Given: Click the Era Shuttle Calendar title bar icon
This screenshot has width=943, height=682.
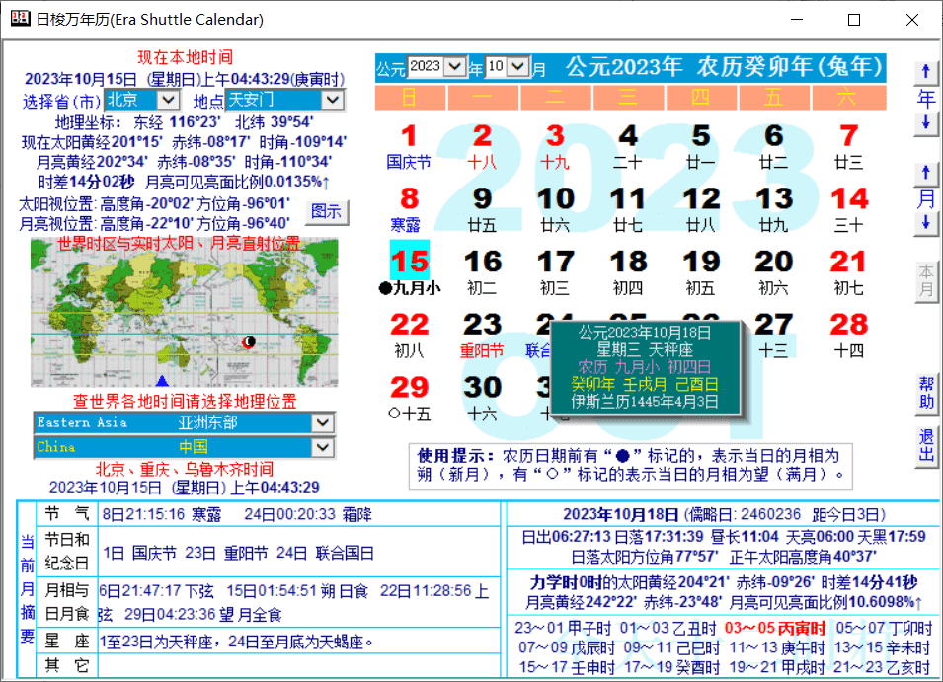Looking at the screenshot, I should 18,19.
